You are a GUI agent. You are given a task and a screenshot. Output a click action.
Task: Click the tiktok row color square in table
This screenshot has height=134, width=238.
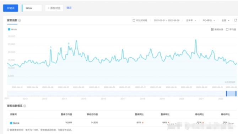coord(11,123)
